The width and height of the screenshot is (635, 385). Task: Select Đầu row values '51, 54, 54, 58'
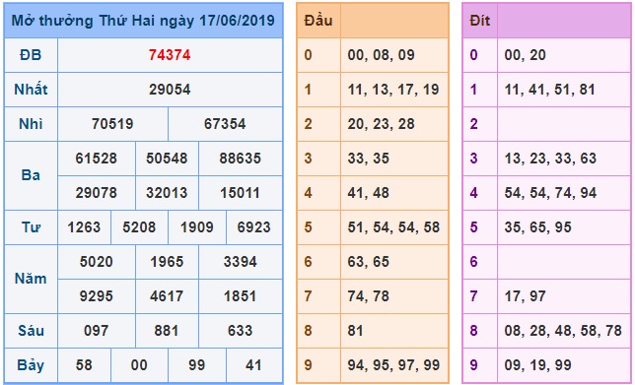click(393, 227)
